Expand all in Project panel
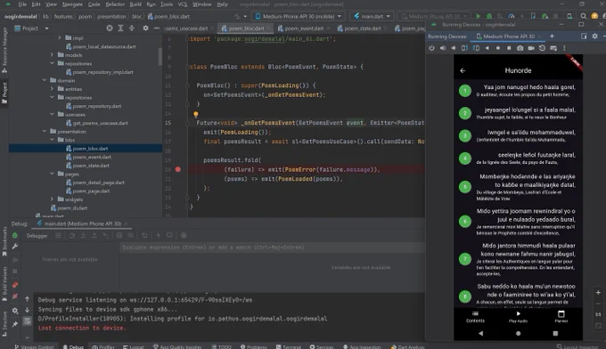Viewport: 606px width, 349px height. (x=120, y=28)
